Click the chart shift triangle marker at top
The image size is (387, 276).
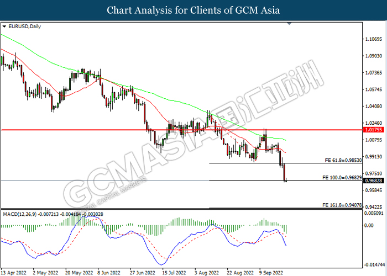point(289,24)
